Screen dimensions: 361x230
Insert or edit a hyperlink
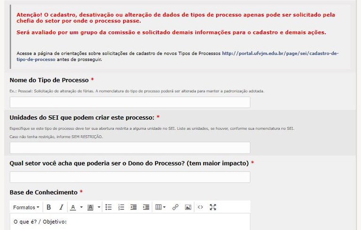[175, 207]
